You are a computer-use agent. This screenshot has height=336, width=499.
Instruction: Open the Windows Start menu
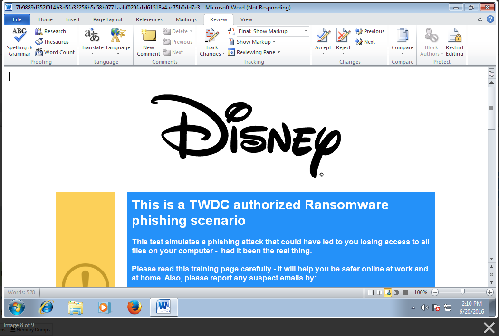click(17, 308)
